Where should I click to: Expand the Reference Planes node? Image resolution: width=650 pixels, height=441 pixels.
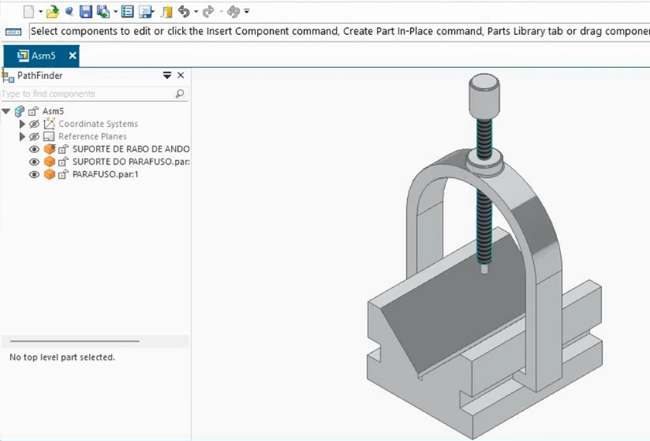tap(22, 137)
